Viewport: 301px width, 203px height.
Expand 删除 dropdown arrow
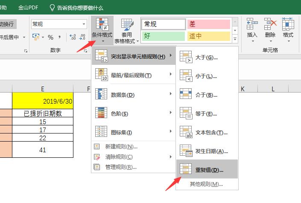(271, 41)
